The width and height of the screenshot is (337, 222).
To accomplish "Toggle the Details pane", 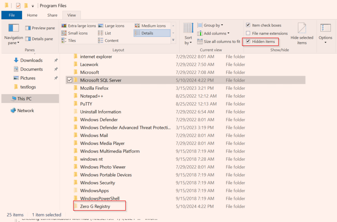I will [x=39, y=39].
